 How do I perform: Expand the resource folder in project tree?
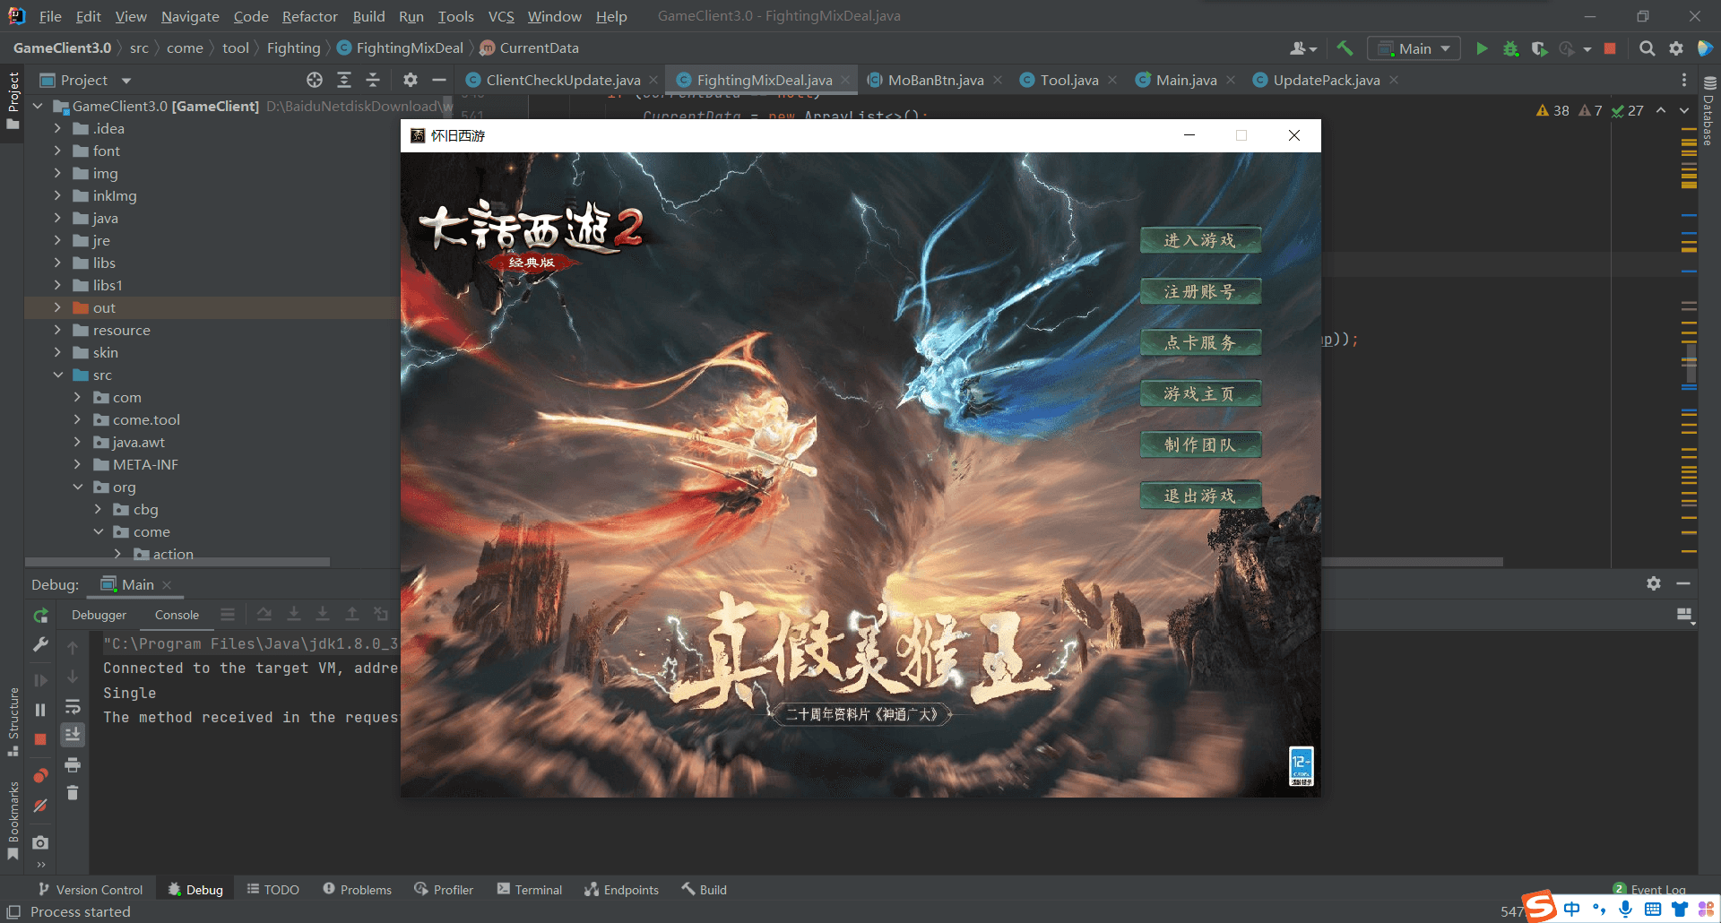(x=57, y=330)
